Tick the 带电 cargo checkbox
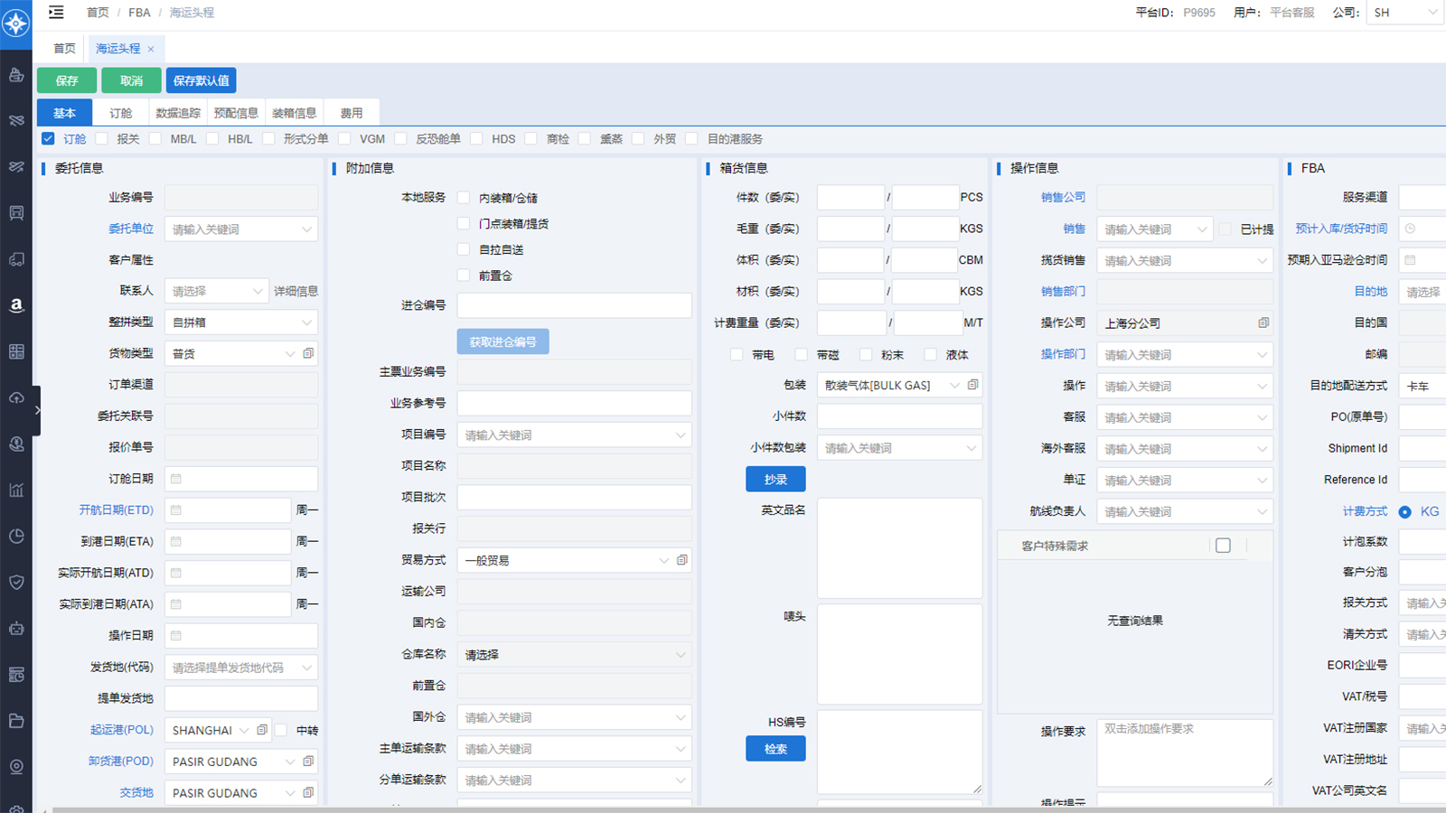 coord(737,355)
